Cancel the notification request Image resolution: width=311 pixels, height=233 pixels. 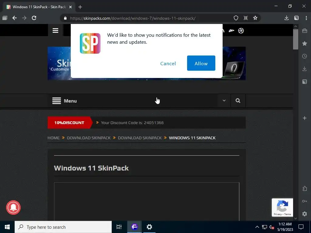coord(168,63)
